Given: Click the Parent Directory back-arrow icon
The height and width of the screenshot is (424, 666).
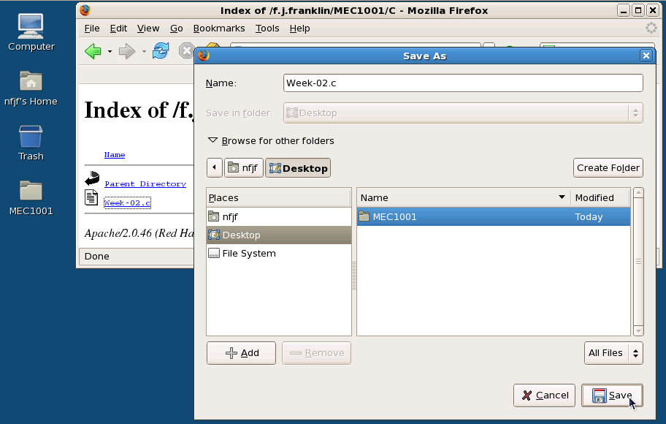Looking at the screenshot, I should (92, 178).
